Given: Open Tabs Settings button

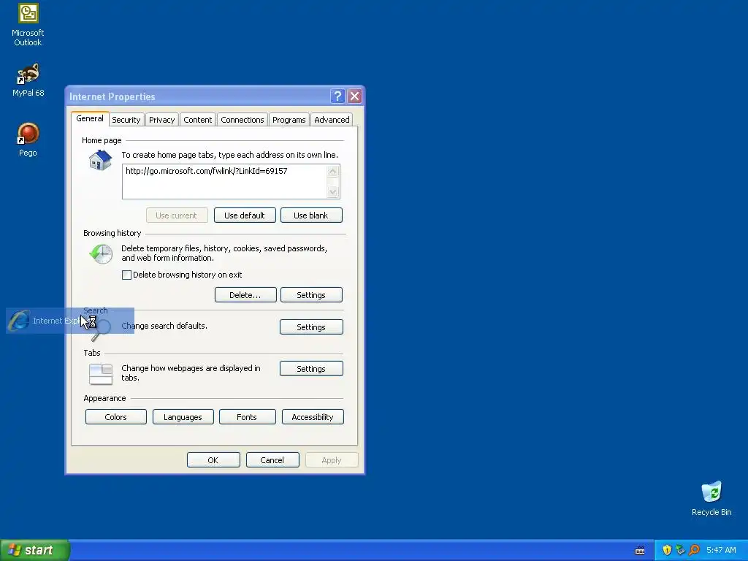Looking at the screenshot, I should click(311, 369).
